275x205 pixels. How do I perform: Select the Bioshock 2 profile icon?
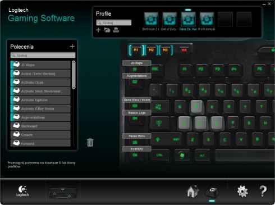151,19
